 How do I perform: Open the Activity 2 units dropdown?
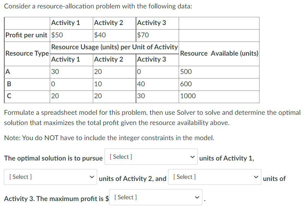(50, 177)
